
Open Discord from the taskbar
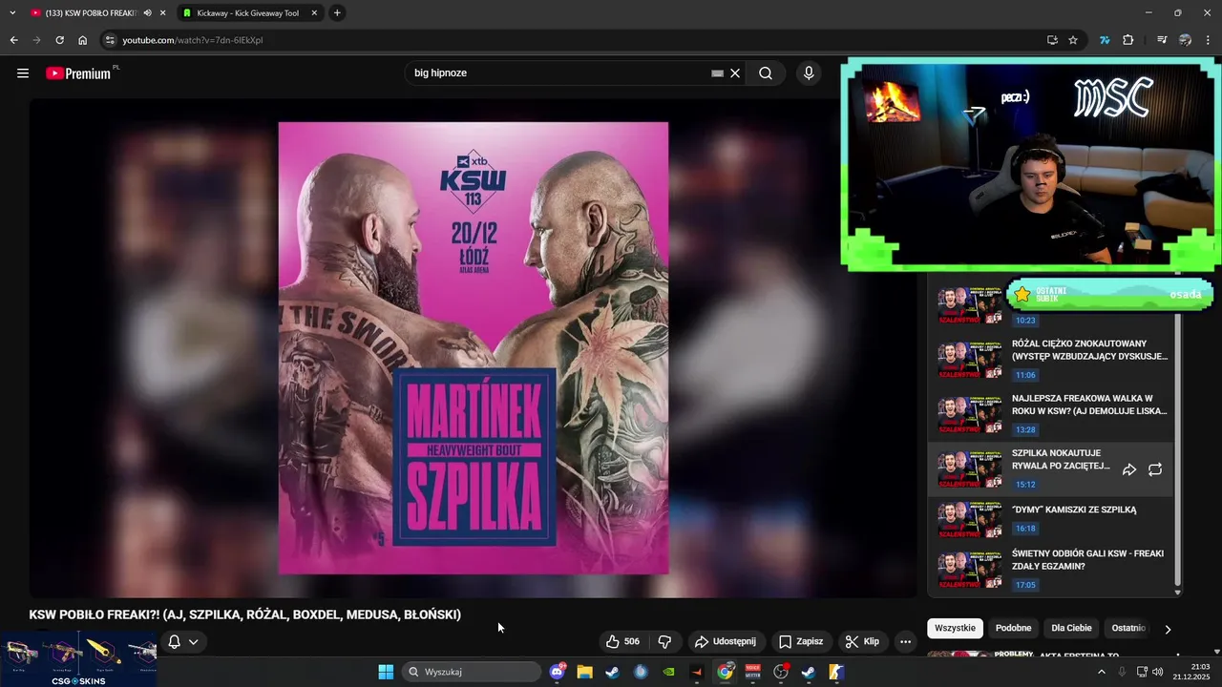pyautogui.click(x=558, y=672)
